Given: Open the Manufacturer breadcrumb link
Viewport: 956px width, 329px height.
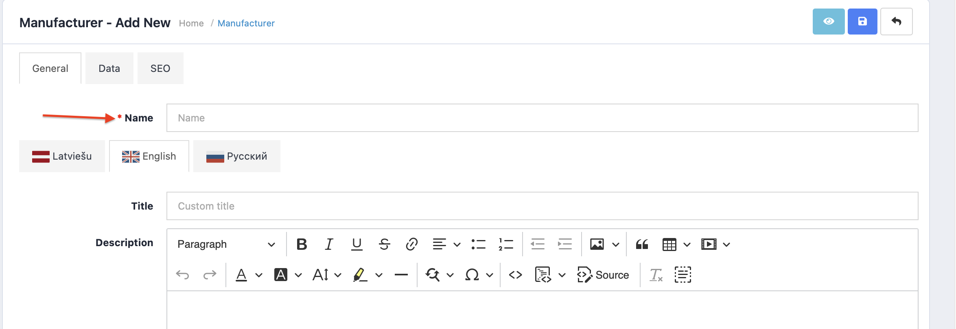Looking at the screenshot, I should pyautogui.click(x=246, y=23).
